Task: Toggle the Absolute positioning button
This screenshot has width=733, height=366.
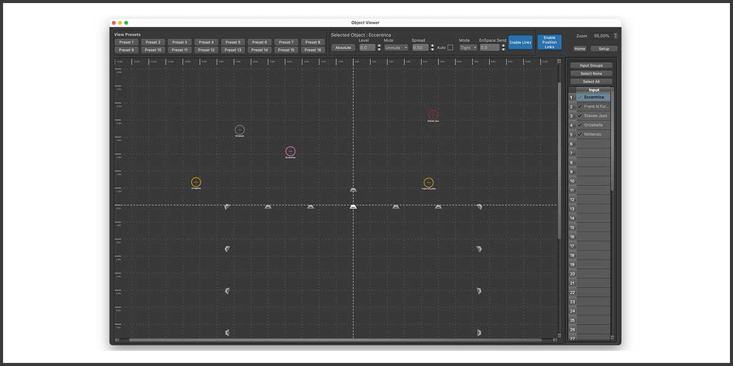Action: click(343, 48)
